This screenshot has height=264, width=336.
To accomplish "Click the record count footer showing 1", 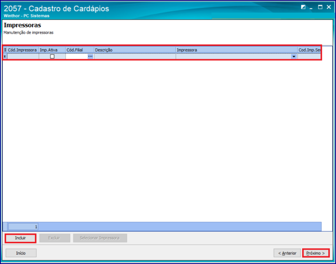I will pos(23,227).
